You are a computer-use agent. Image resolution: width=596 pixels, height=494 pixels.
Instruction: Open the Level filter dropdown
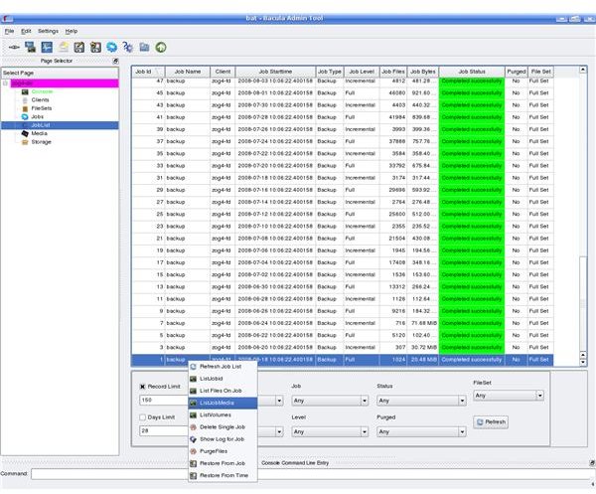(330, 431)
